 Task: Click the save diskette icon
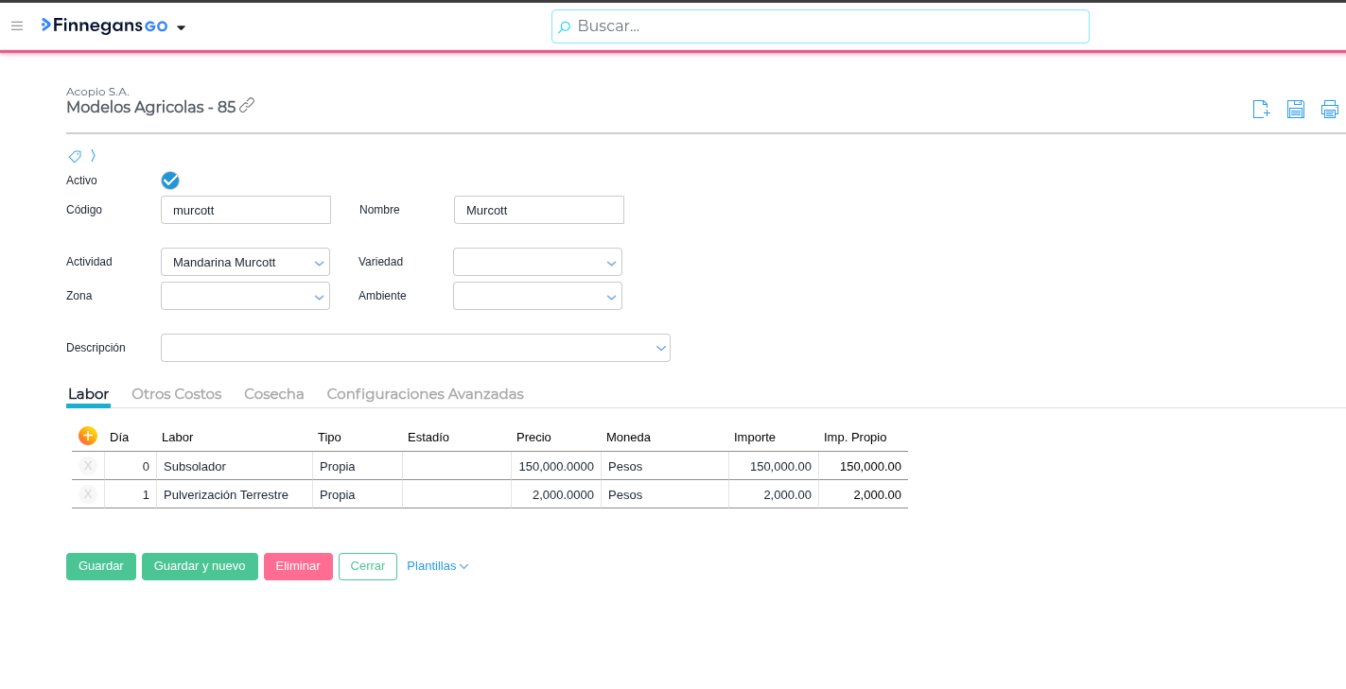(x=1296, y=110)
